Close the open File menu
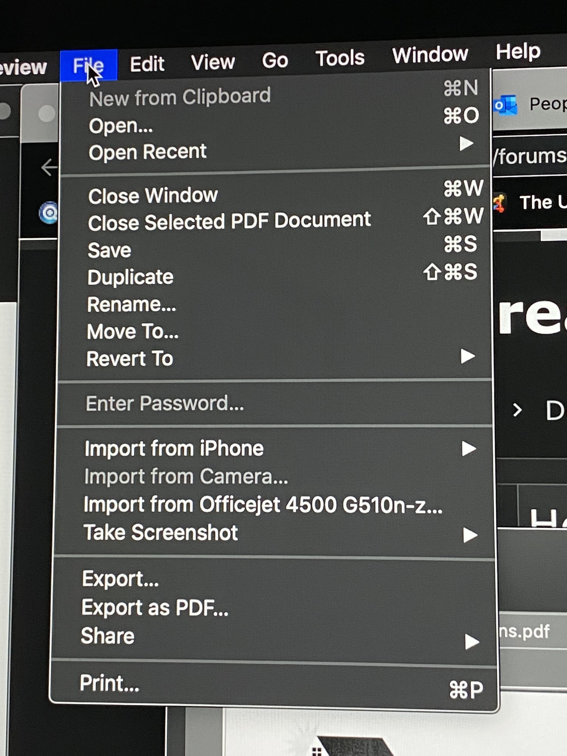Image resolution: width=567 pixels, height=756 pixels. click(x=88, y=65)
